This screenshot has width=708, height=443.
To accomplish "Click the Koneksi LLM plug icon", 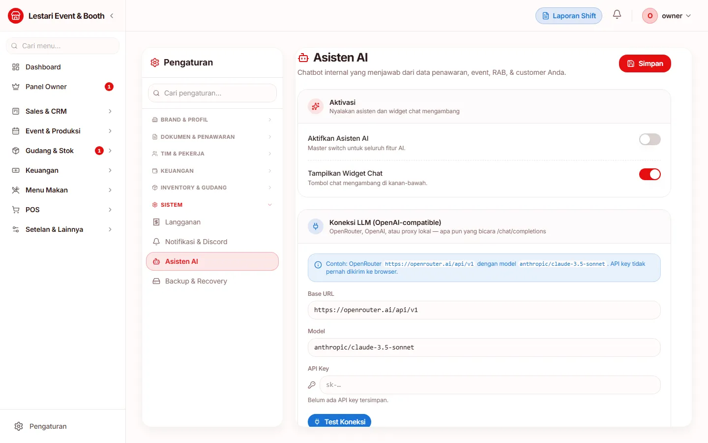I will [316, 226].
